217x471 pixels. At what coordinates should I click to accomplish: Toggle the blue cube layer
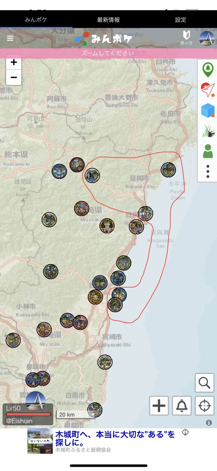click(x=208, y=110)
